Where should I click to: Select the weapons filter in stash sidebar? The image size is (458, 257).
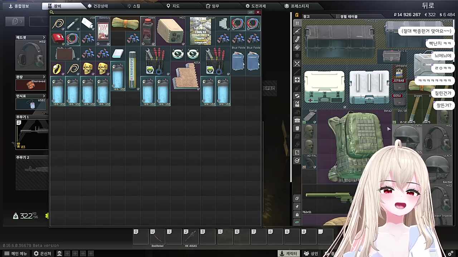[297, 31]
